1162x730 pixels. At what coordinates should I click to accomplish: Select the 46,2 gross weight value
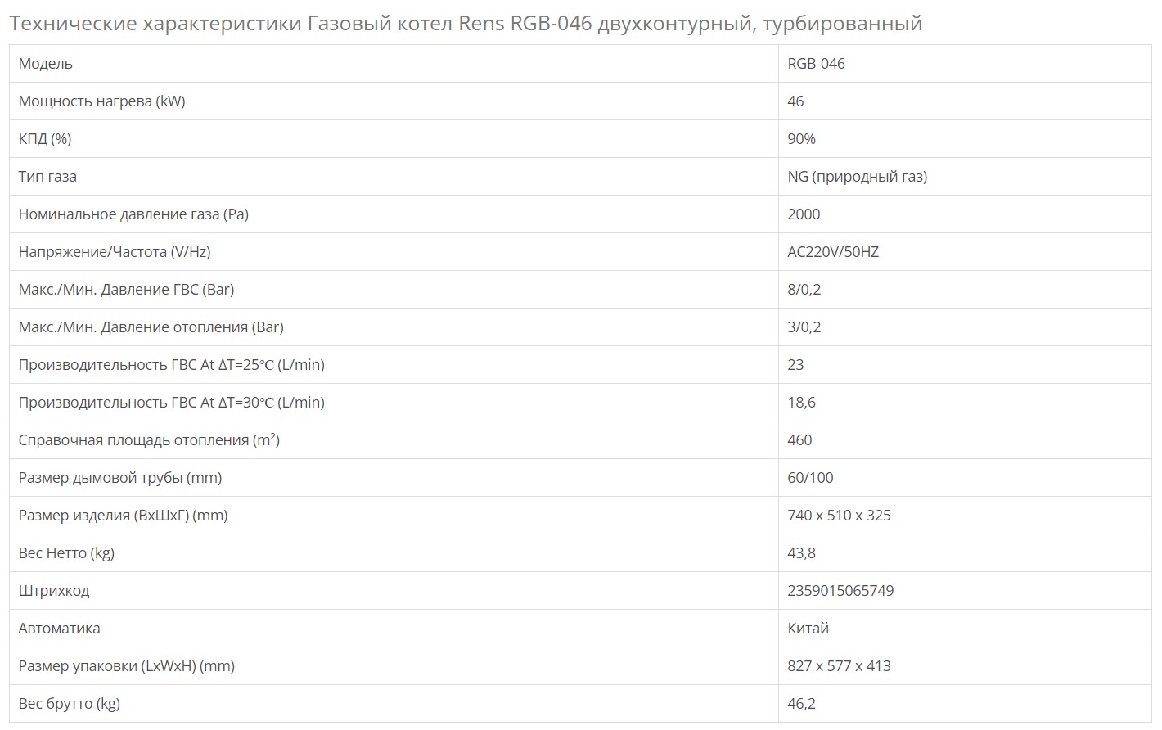coord(801,704)
